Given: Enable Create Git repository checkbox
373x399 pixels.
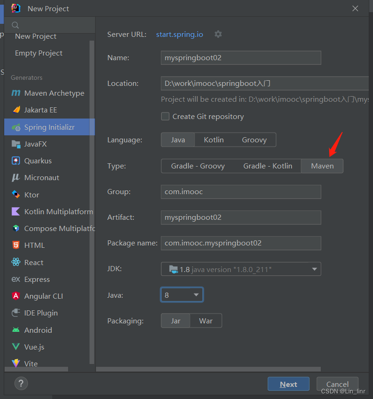Looking at the screenshot, I should click(x=165, y=117).
